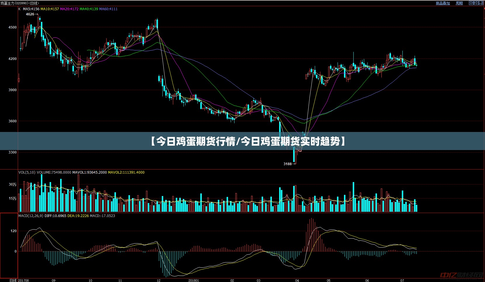The image size is (485, 282).
Task: Click the 201801 date axis label
Action: click(x=194, y=280)
